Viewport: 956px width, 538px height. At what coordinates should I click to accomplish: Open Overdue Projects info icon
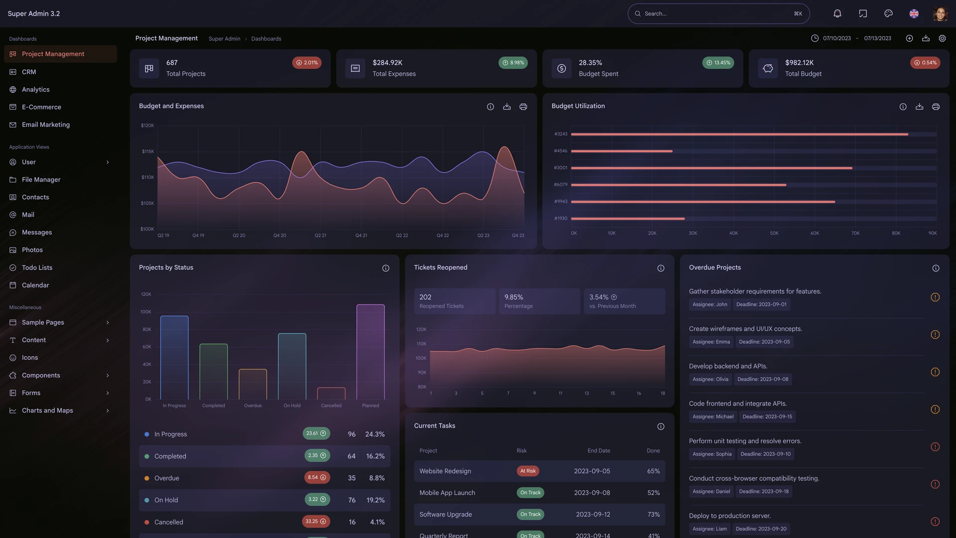tap(936, 268)
